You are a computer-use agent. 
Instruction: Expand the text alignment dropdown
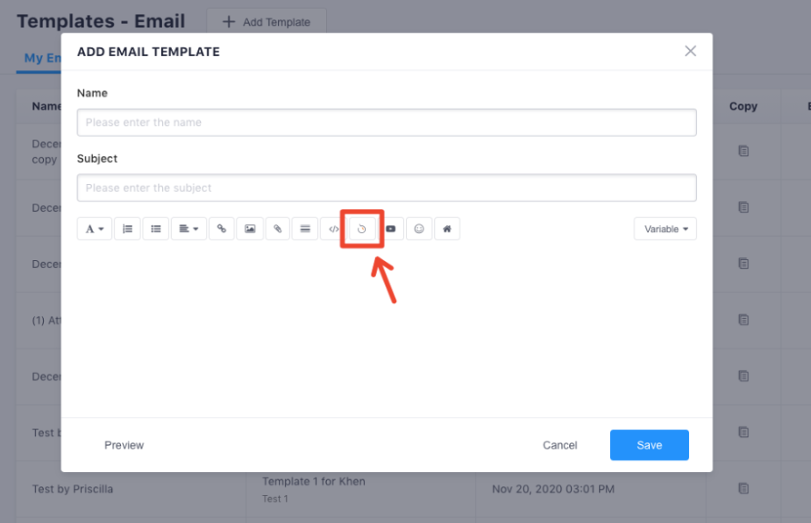pyautogui.click(x=189, y=229)
